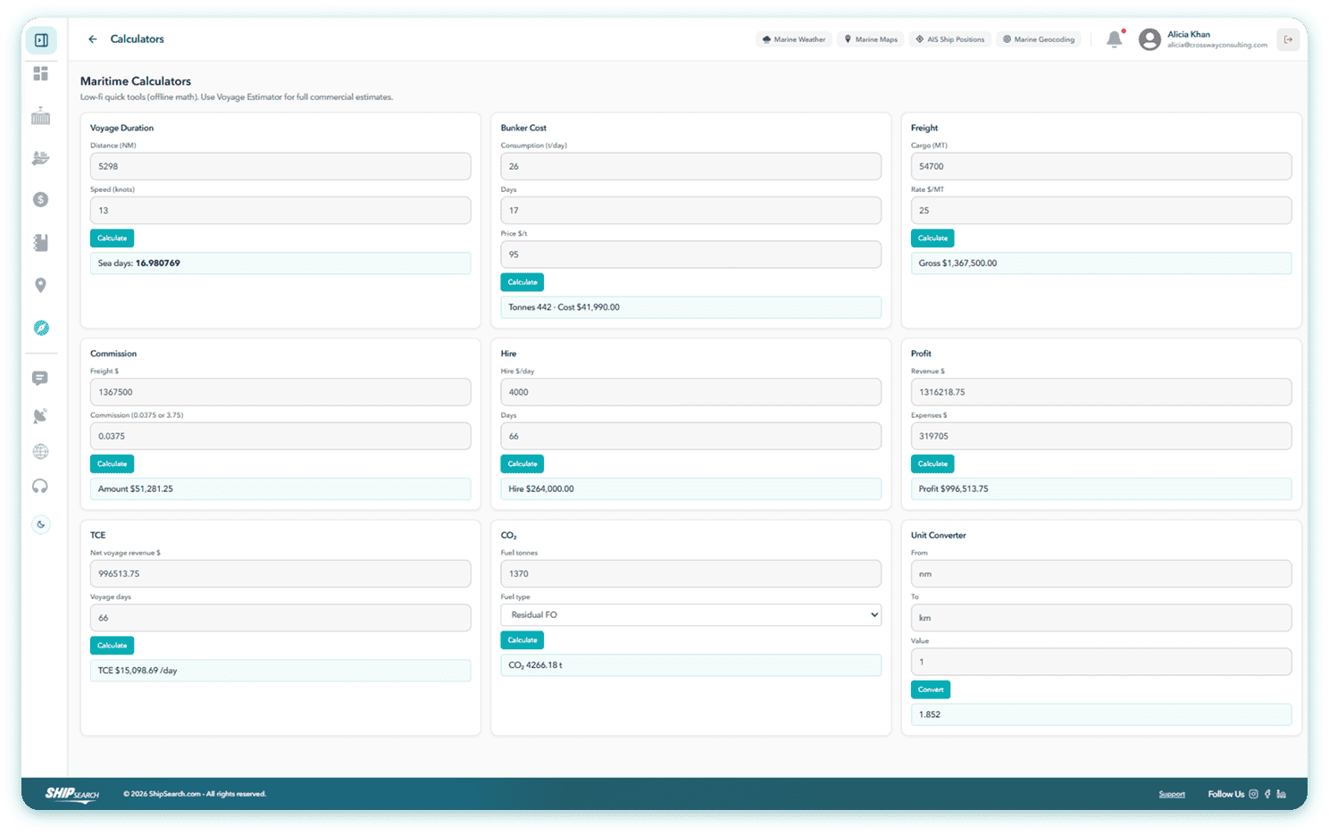Click the Convert button in Unit Converter
This screenshot has height=835, width=1329.
coord(931,689)
